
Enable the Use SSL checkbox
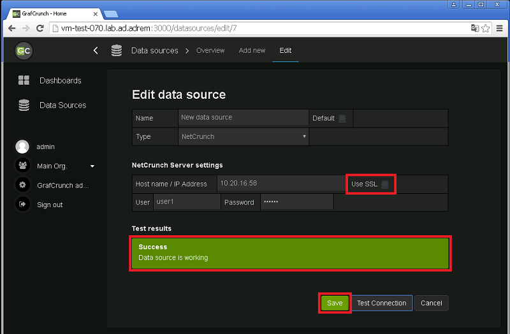point(385,184)
